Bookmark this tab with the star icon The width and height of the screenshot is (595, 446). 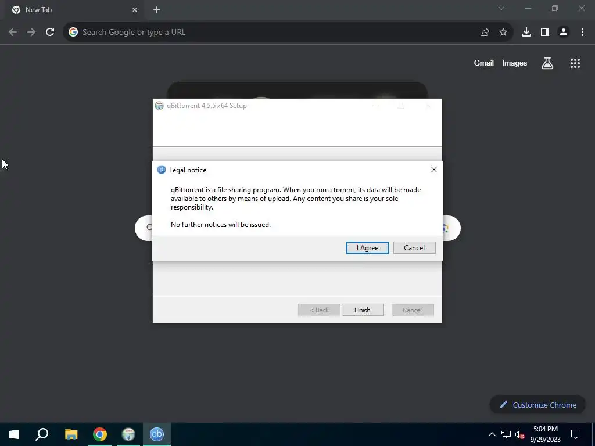pyautogui.click(x=503, y=33)
